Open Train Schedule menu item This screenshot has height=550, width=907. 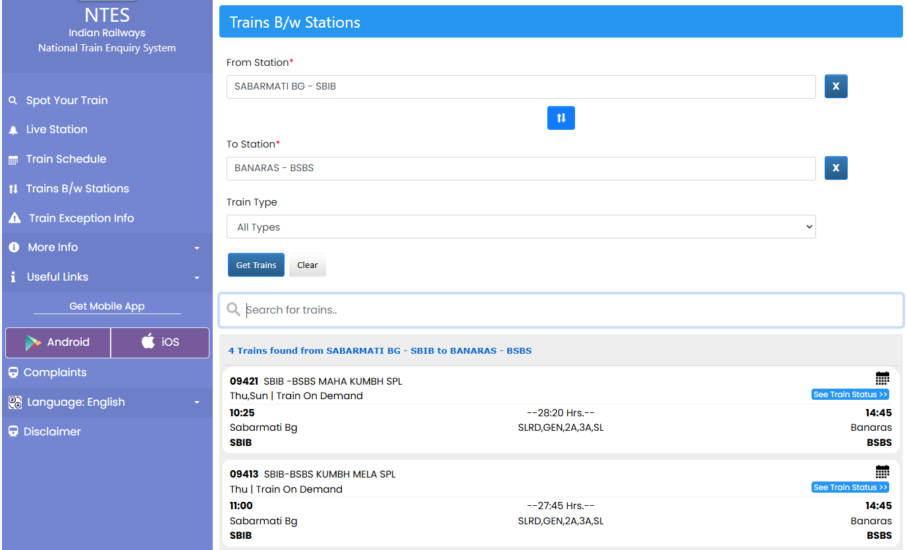(66, 159)
